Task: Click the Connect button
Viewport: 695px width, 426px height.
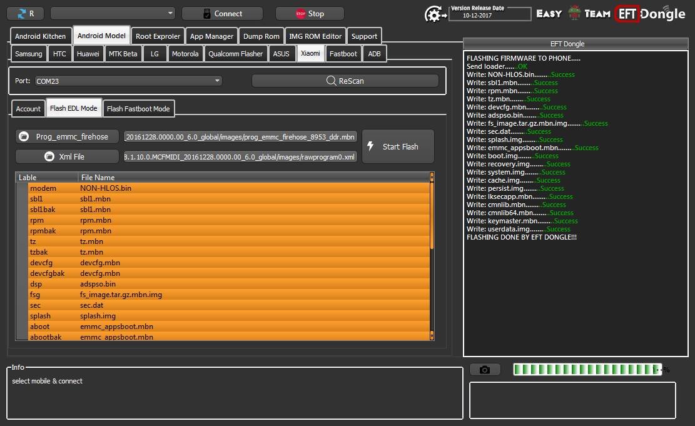Action: click(222, 14)
